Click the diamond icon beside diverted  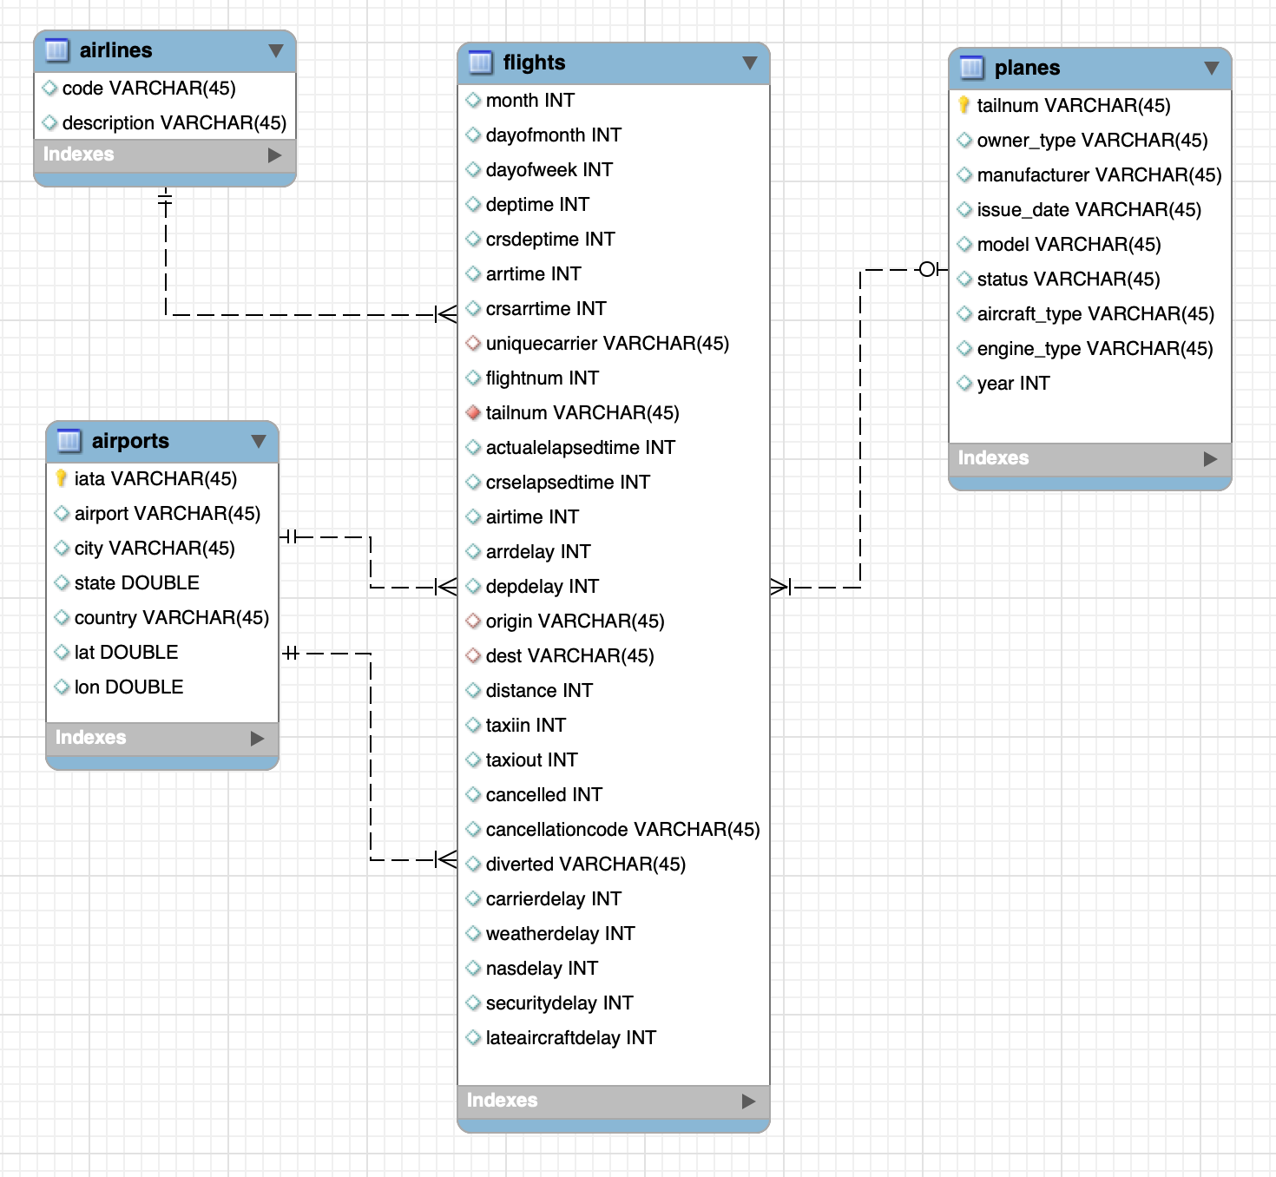(473, 864)
